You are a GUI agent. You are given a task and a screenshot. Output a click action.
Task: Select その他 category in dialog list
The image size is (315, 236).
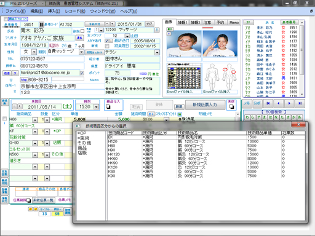(x=84, y=143)
